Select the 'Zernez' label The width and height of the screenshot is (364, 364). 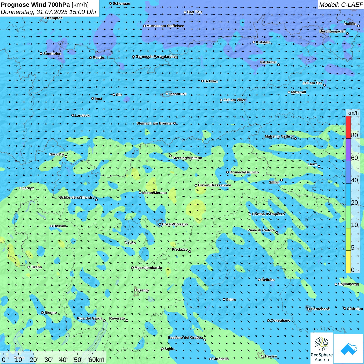pyautogui.click(x=28, y=188)
